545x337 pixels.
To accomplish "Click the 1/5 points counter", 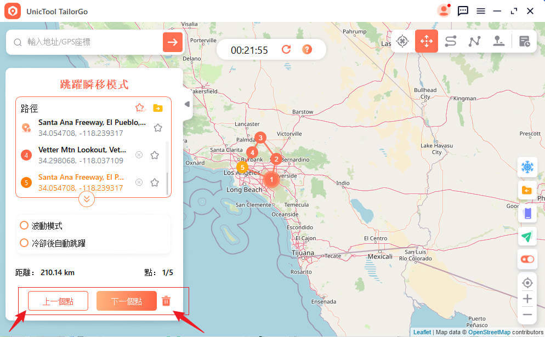I will point(168,272).
